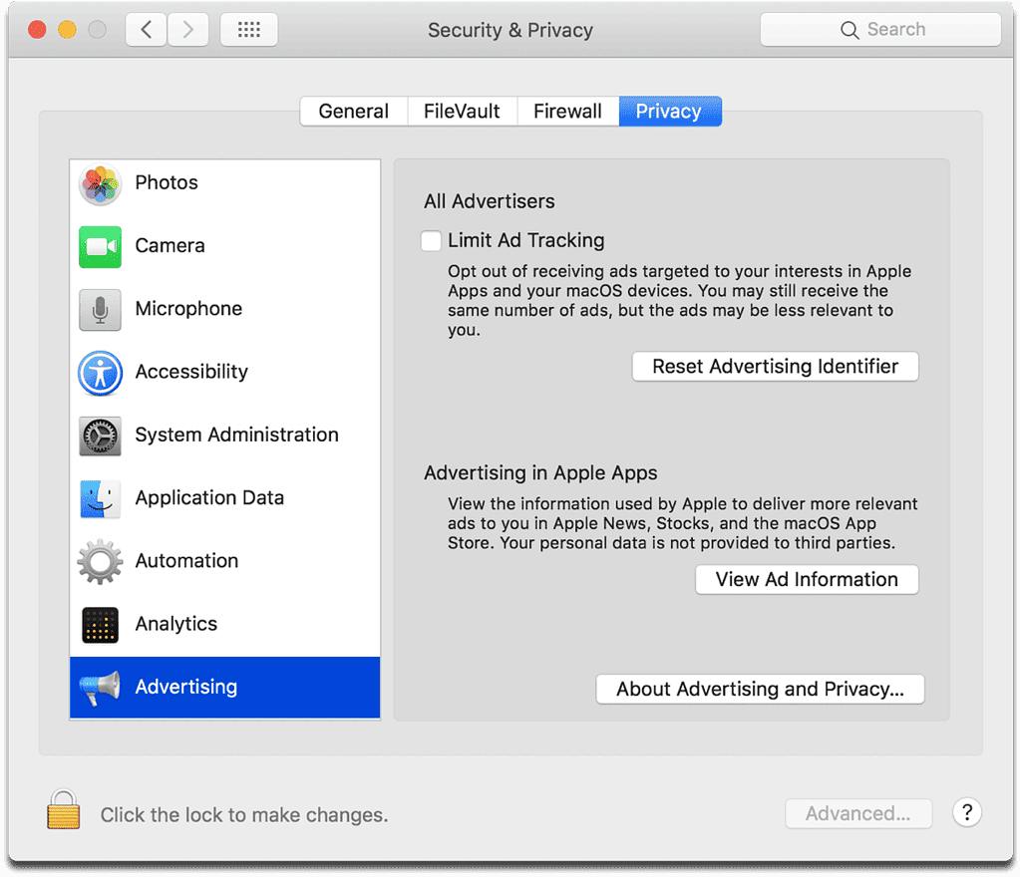
Task: Pick the Application Data Finder icon
Action: click(x=100, y=498)
